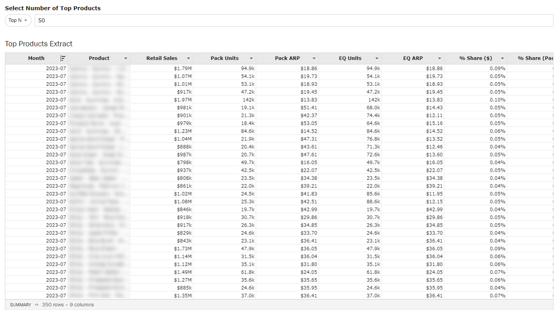
Task: Open the Product column menu arrow
Action: tap(125, 59)
